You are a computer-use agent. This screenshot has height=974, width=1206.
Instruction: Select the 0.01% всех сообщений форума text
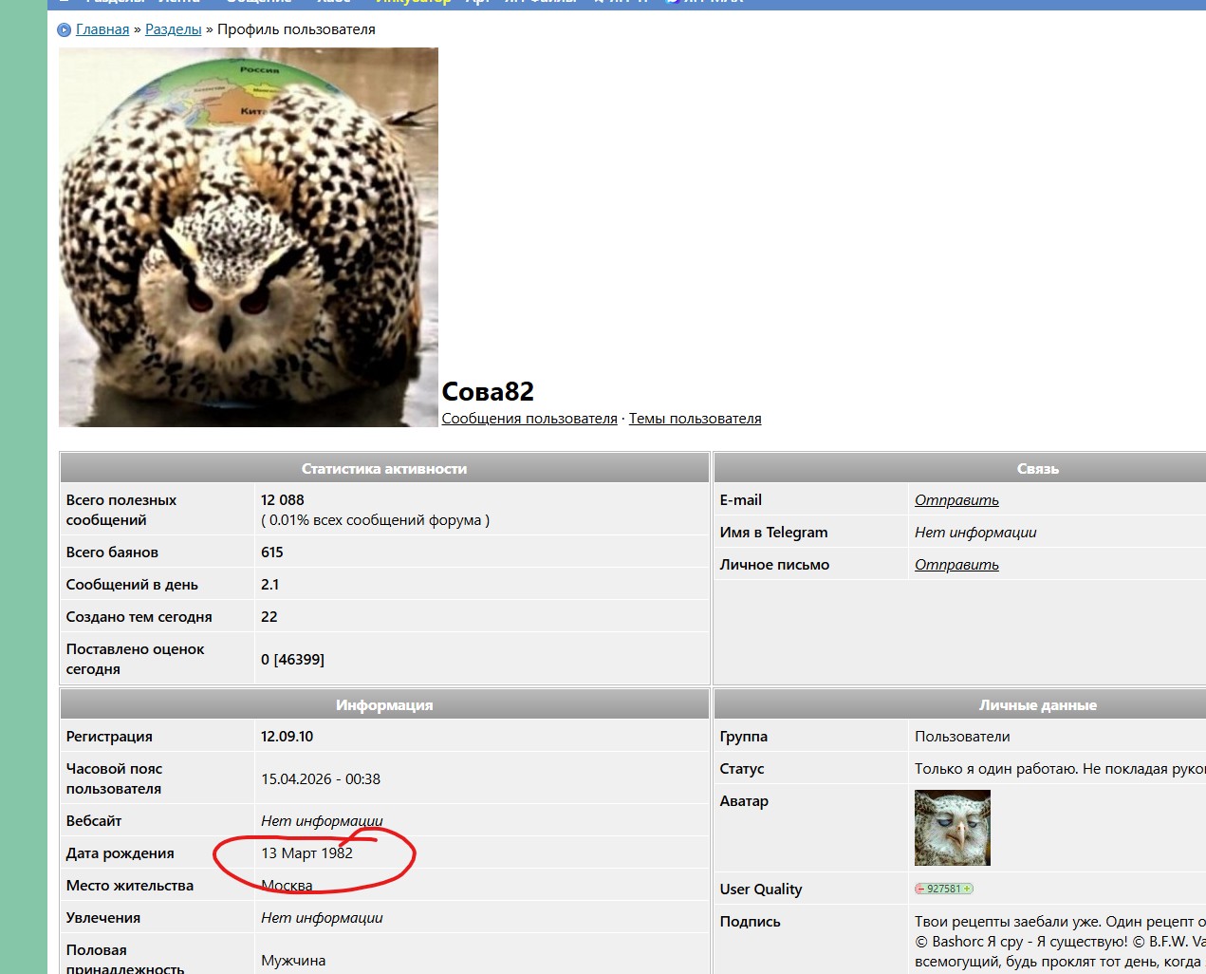click(378, 520)
